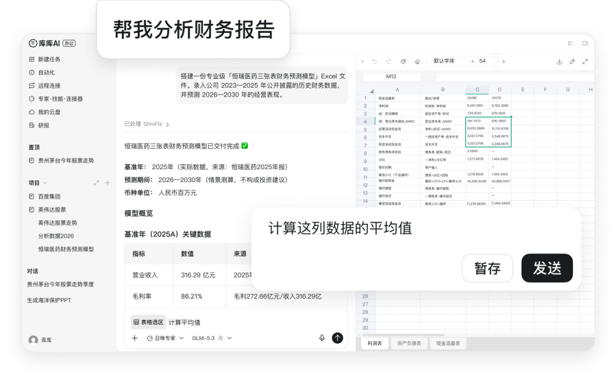Click the 库库 user avatar
616x385 pixels.
(x=34, y=340)
